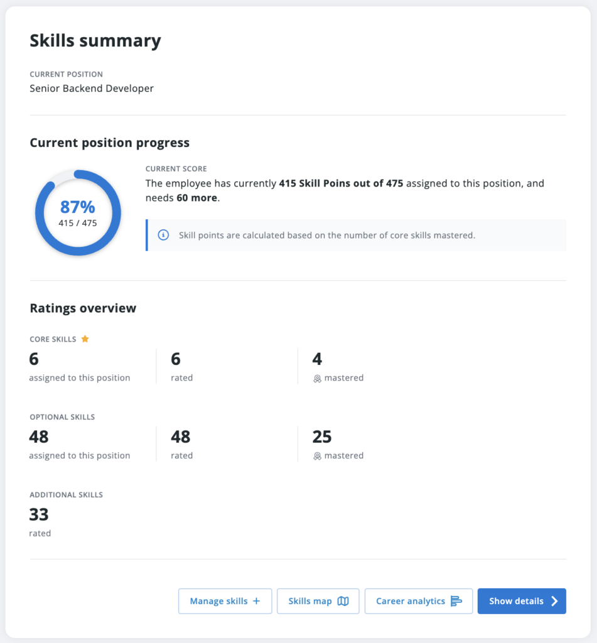Click the 25 mastered optional skills count
This screenshot has height=643, width=597.
322,436
